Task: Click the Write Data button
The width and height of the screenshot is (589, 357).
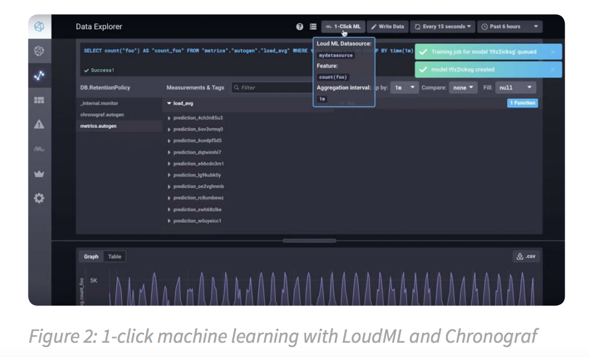Action: 388,27
